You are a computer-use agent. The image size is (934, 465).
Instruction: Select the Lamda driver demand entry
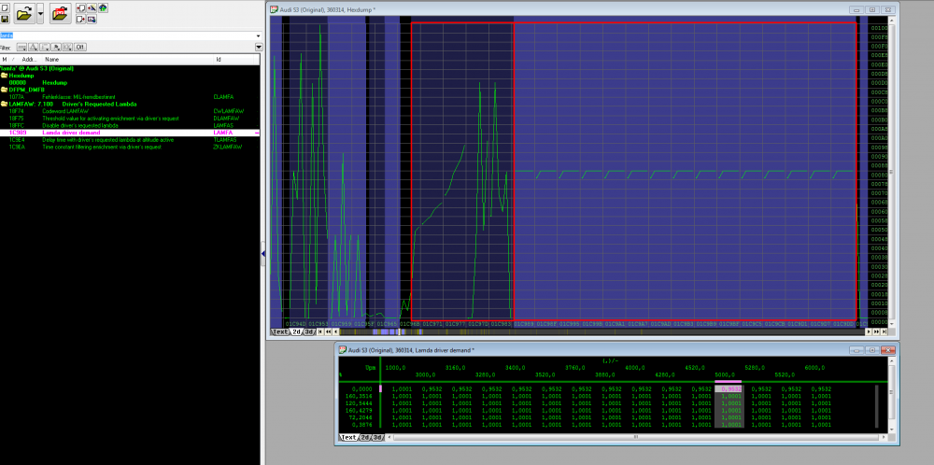coord(130,133)
